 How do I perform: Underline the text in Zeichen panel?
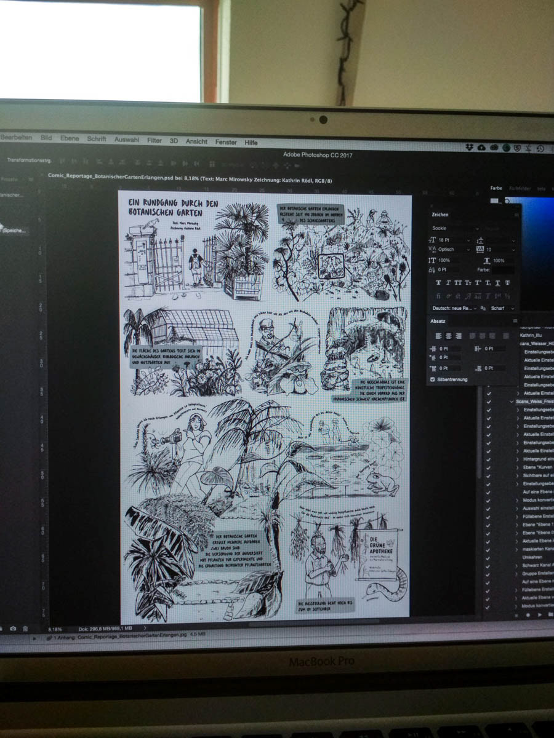(x=497, y=283)
